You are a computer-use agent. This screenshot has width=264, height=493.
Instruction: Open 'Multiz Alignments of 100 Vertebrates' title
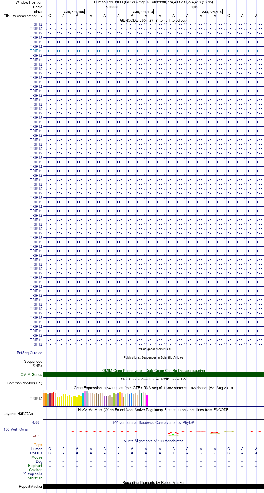tap(153, 441)
